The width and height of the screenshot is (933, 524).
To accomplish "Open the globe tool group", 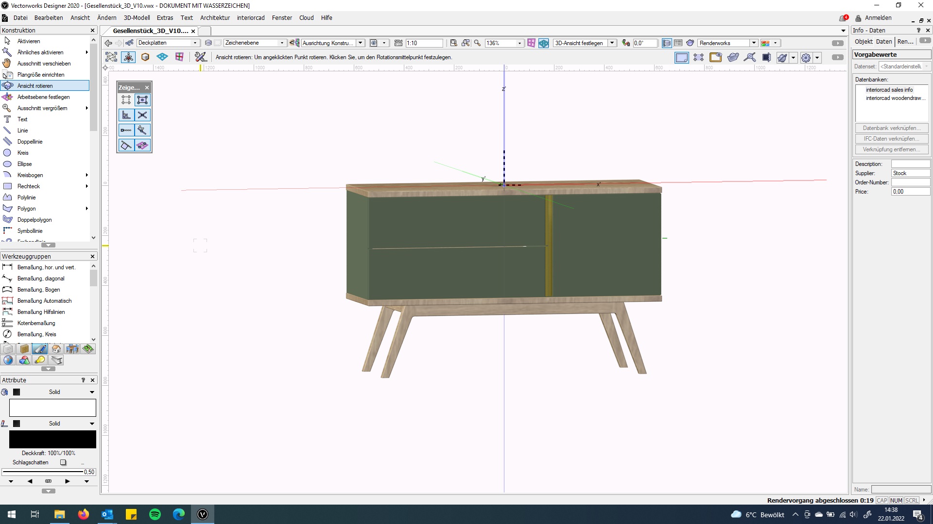I will (x=8, y=360).
